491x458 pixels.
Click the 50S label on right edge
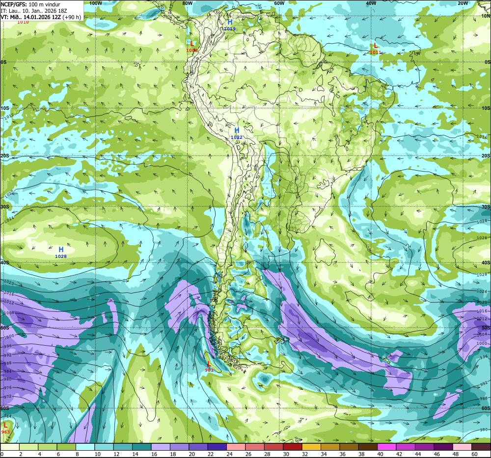486,328
